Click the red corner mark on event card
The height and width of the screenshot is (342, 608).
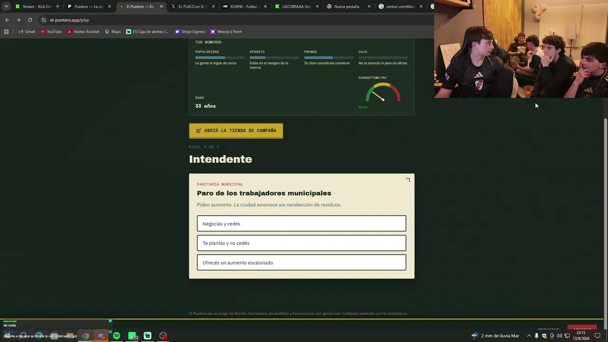(x=408, y=180)
